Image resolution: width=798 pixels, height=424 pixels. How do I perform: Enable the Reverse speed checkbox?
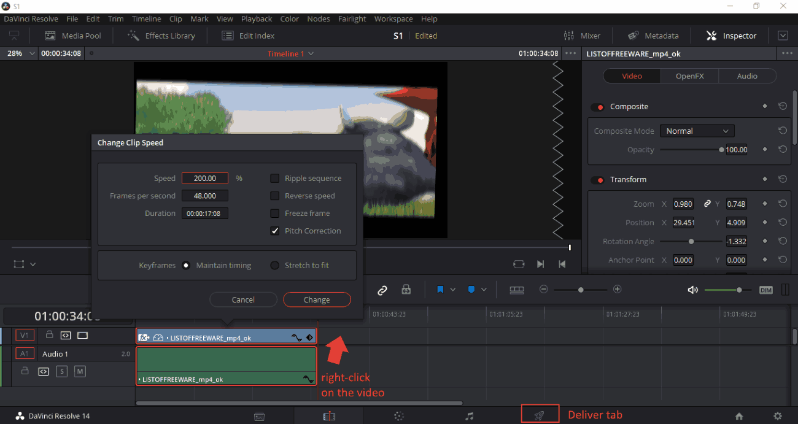(274, 196)
